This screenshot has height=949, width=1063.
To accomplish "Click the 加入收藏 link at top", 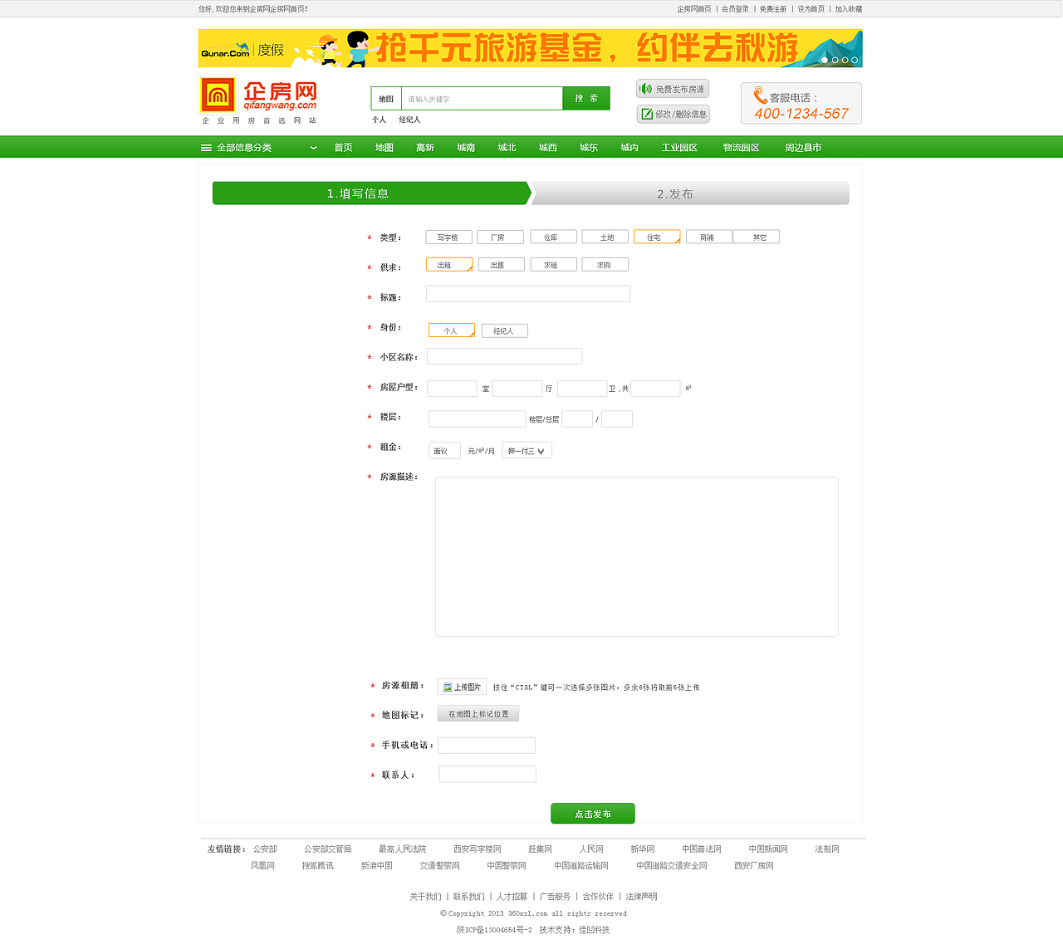I will tap(849, 9).
